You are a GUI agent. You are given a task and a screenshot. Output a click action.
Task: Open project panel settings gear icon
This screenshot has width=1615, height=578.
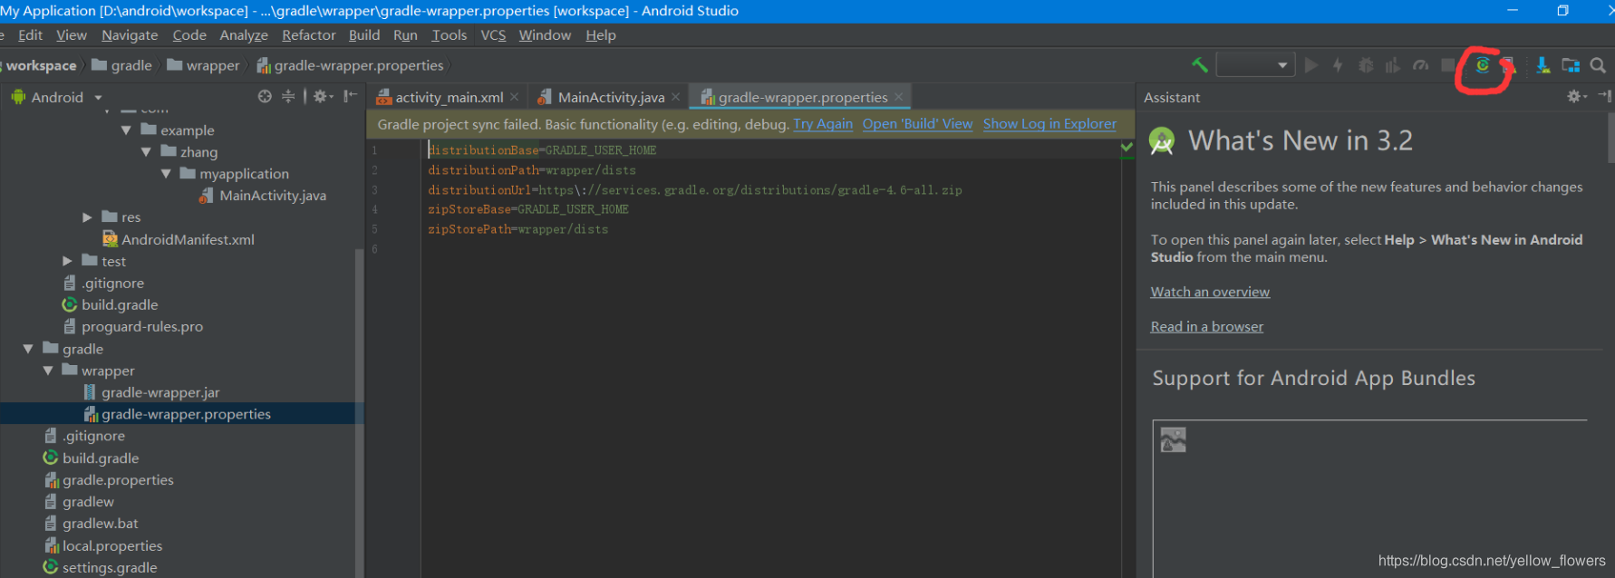pos(323,96)
